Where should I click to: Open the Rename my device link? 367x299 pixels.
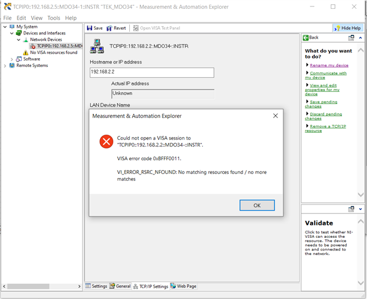click(x=329, y=65)
